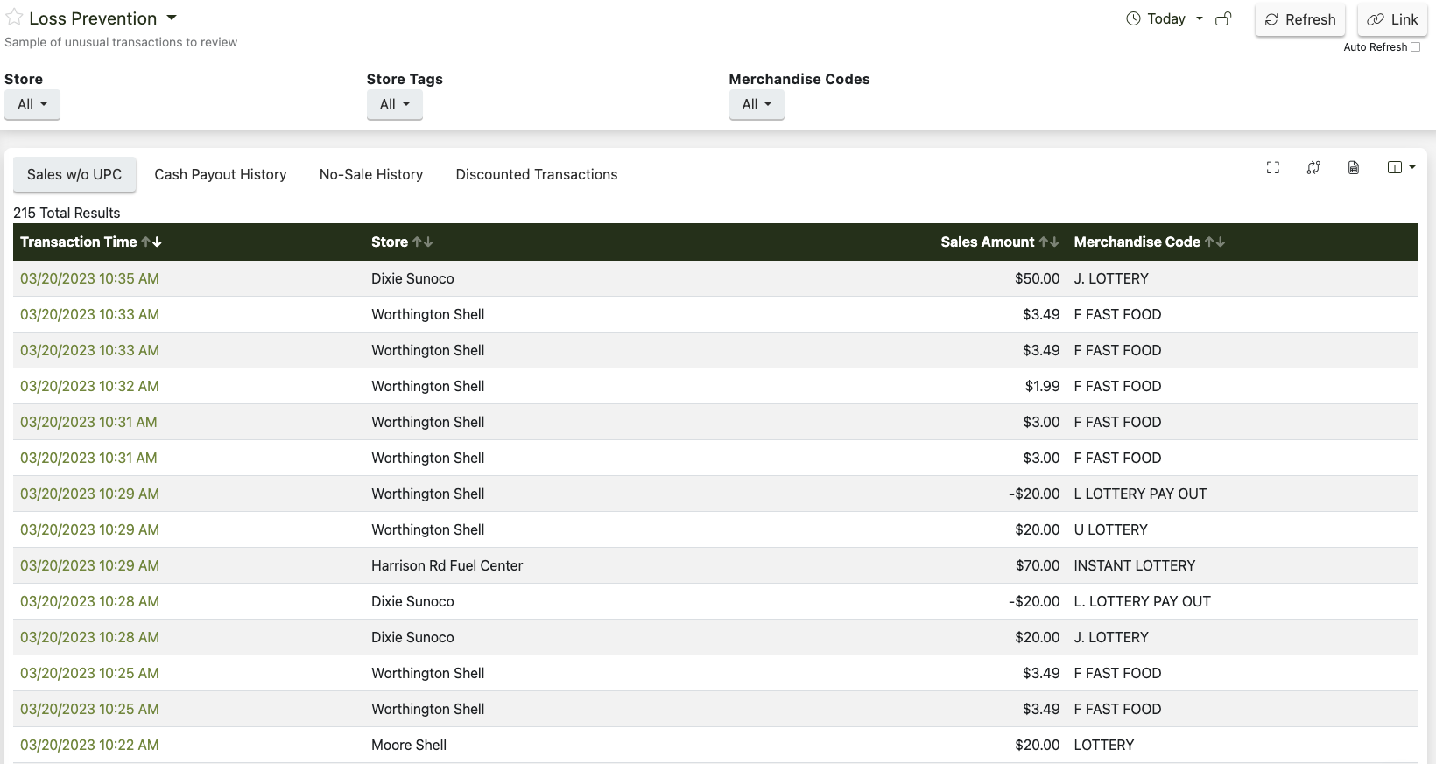This screenshot has height=764, width=1436.
Task: Click the 10:28 AM L. LOTTERY PAY OUT transaction time
Action: click(x=89, y=601)
